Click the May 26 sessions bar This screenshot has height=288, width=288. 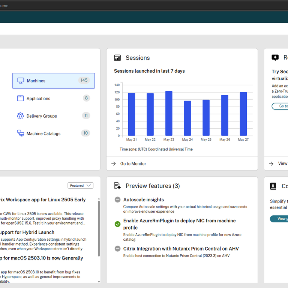tap(225, 115)
